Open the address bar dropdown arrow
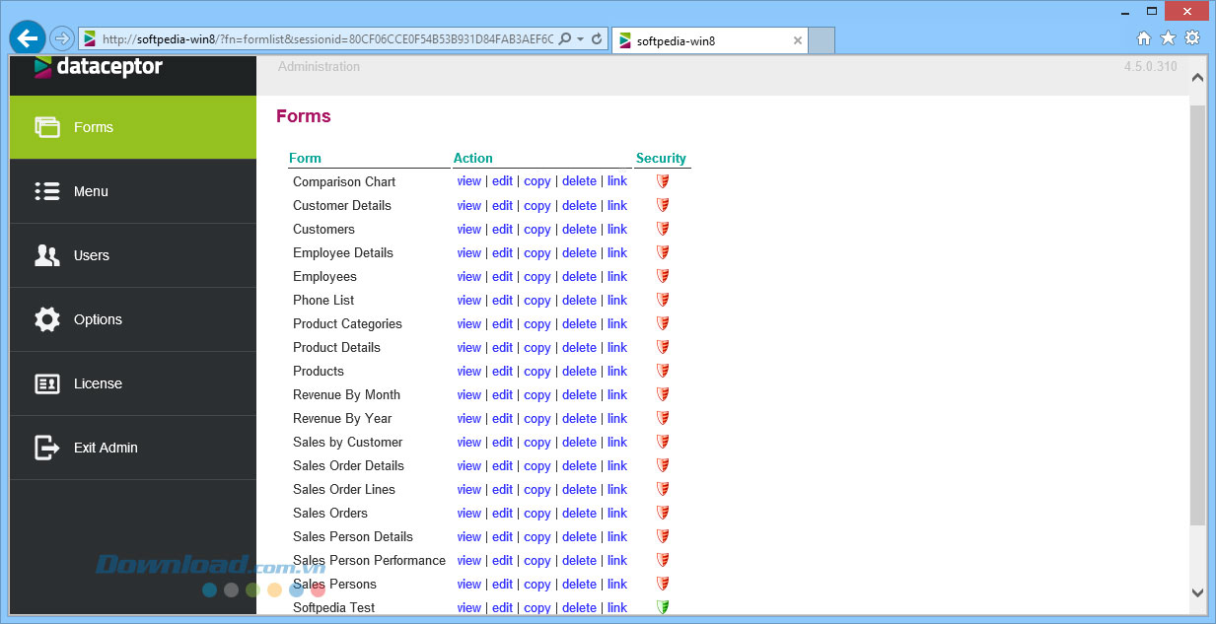 [581, 39]
